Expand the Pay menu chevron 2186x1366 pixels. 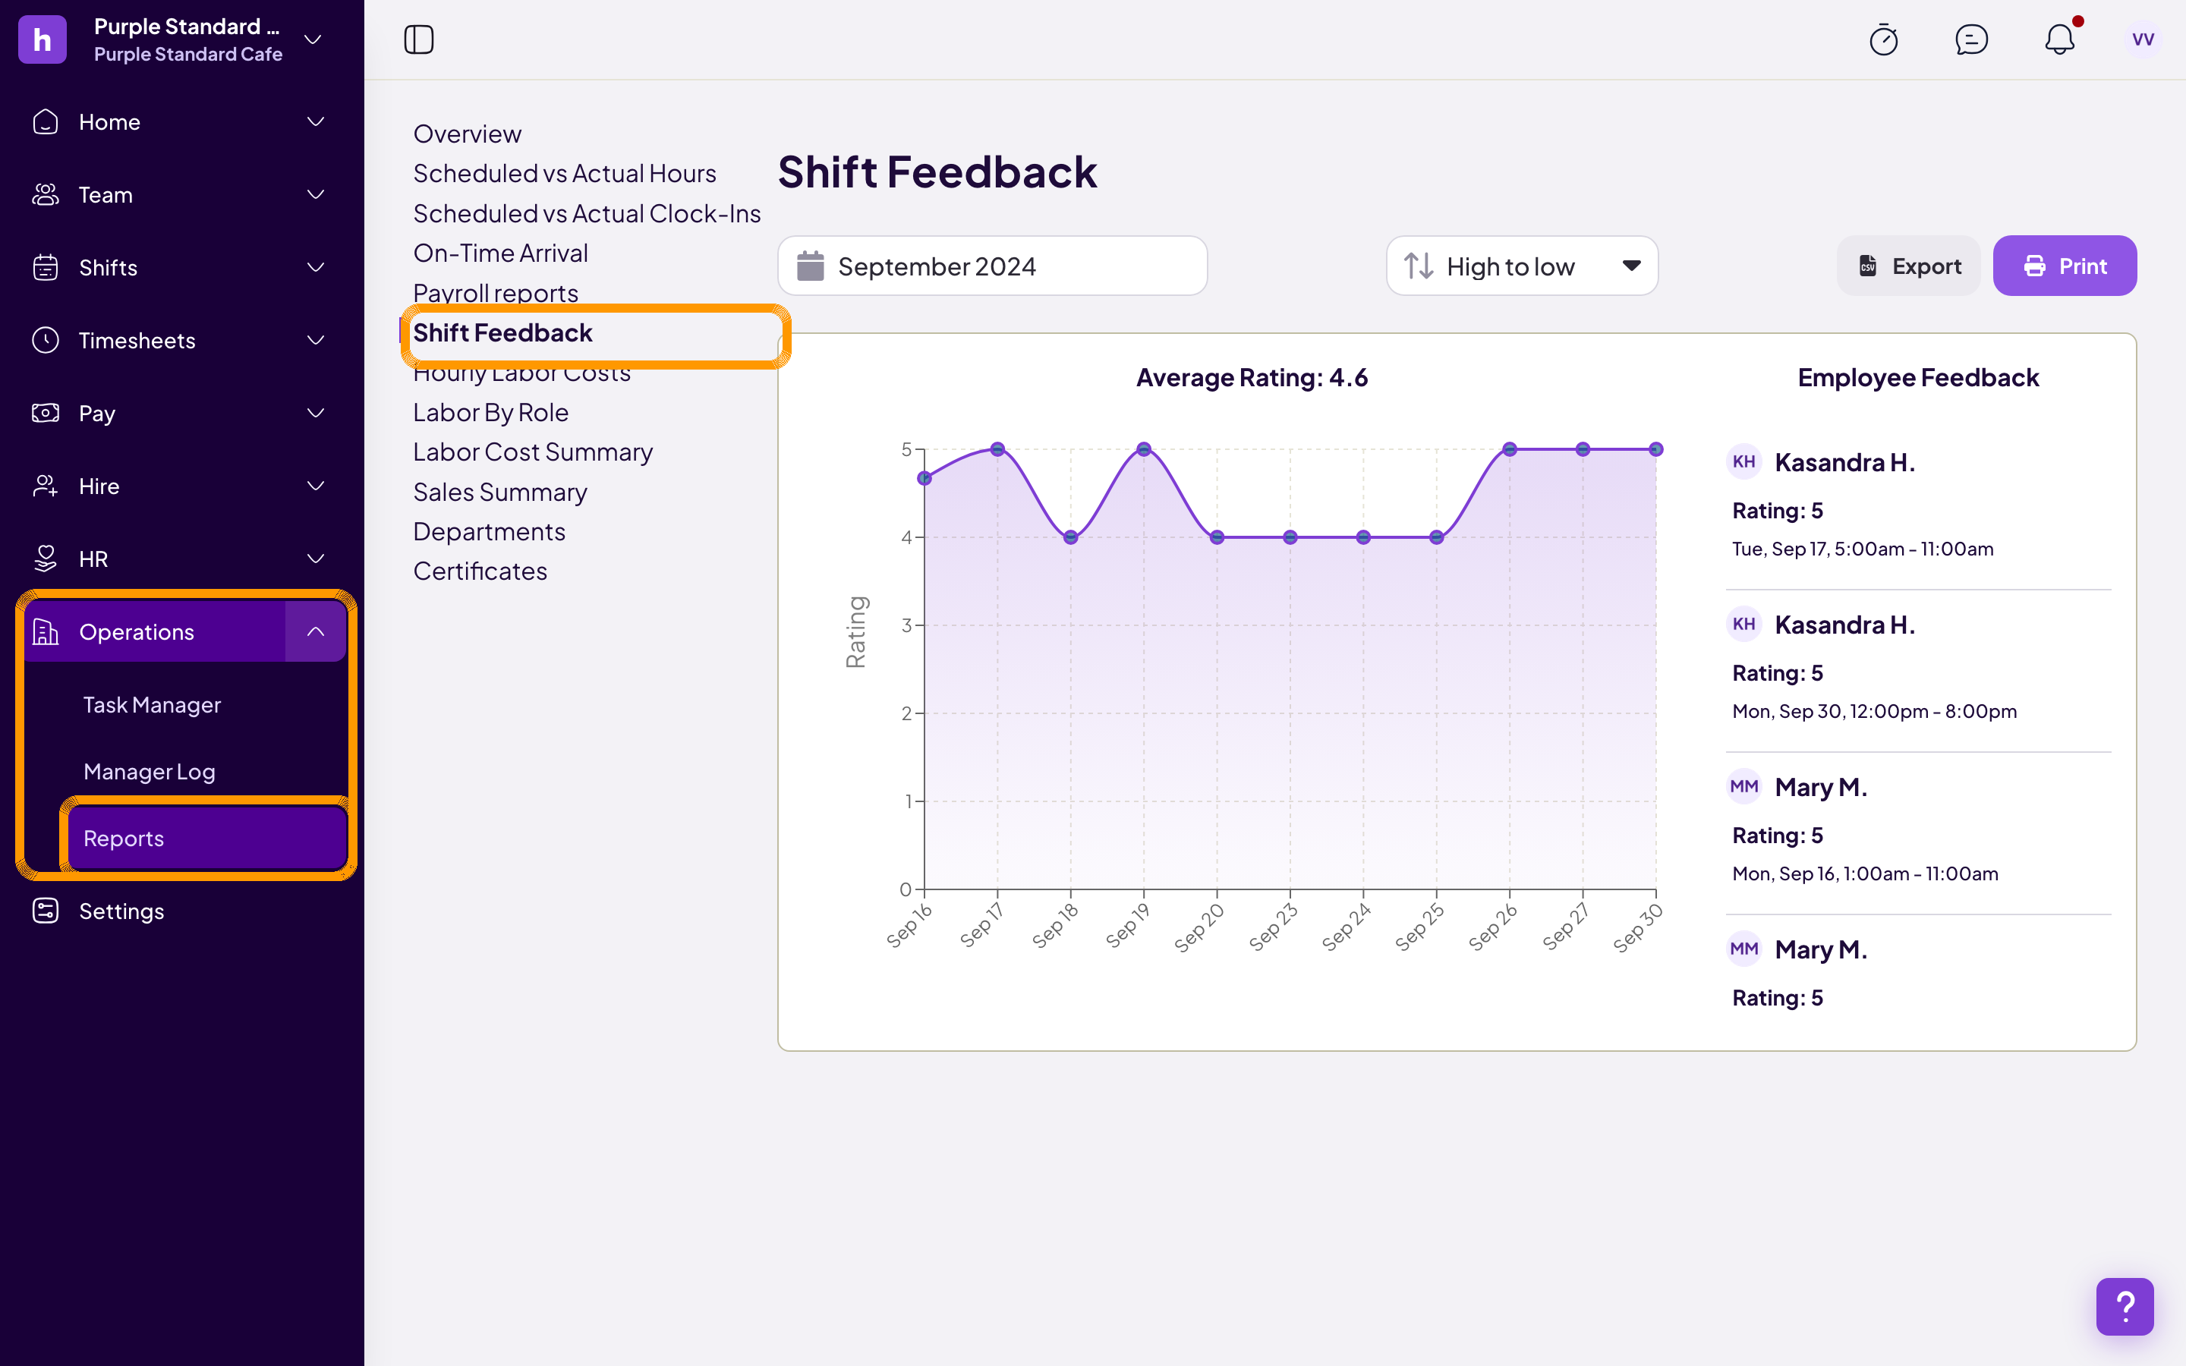pyautogui.click(x=315, y=413)
